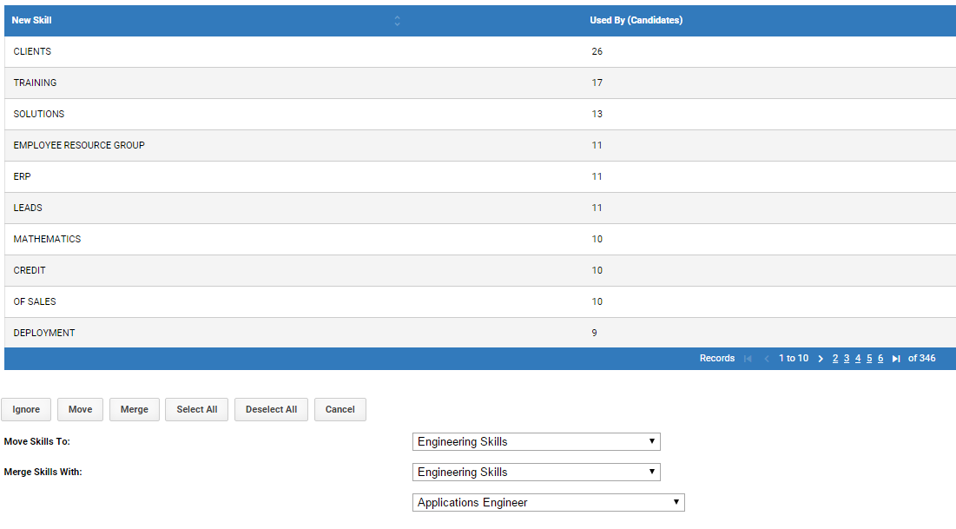This screenshot has height=529, width=956.
Task: Select the OF SALES skill row
Action: (x=480, y=301)
